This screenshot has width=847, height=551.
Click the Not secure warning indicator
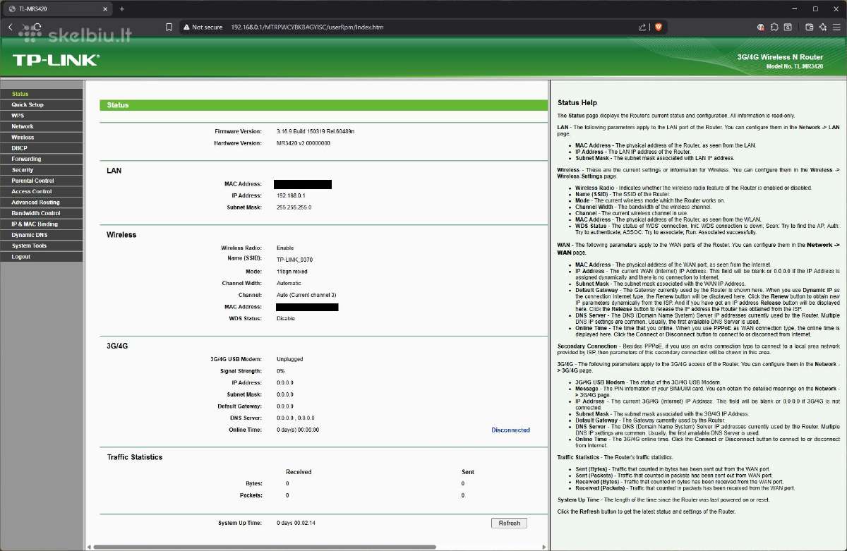point(203,27)
